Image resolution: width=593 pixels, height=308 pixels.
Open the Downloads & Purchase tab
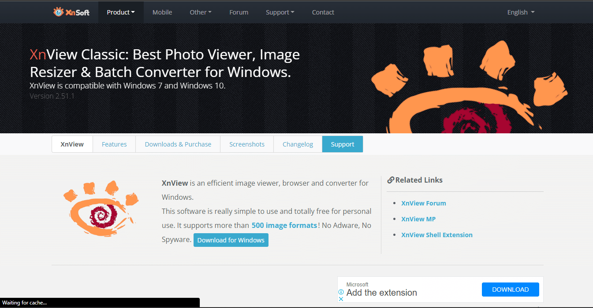pos(178,144)
